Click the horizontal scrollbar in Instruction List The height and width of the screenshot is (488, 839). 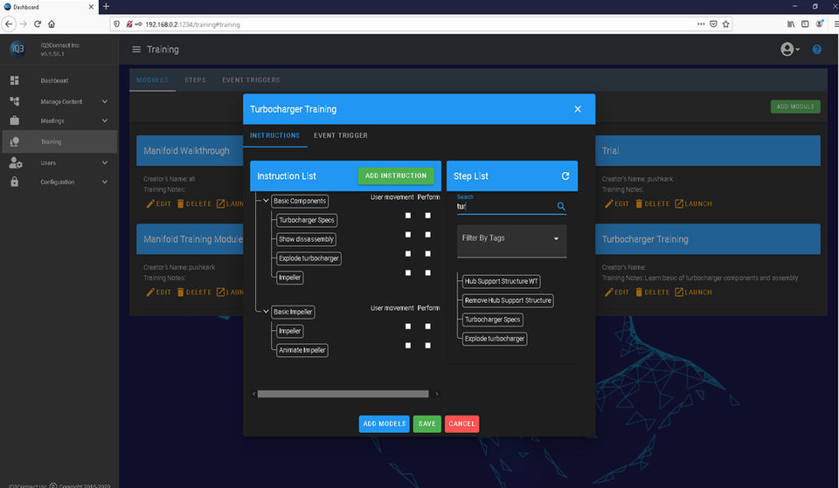(x=343, y=394)
